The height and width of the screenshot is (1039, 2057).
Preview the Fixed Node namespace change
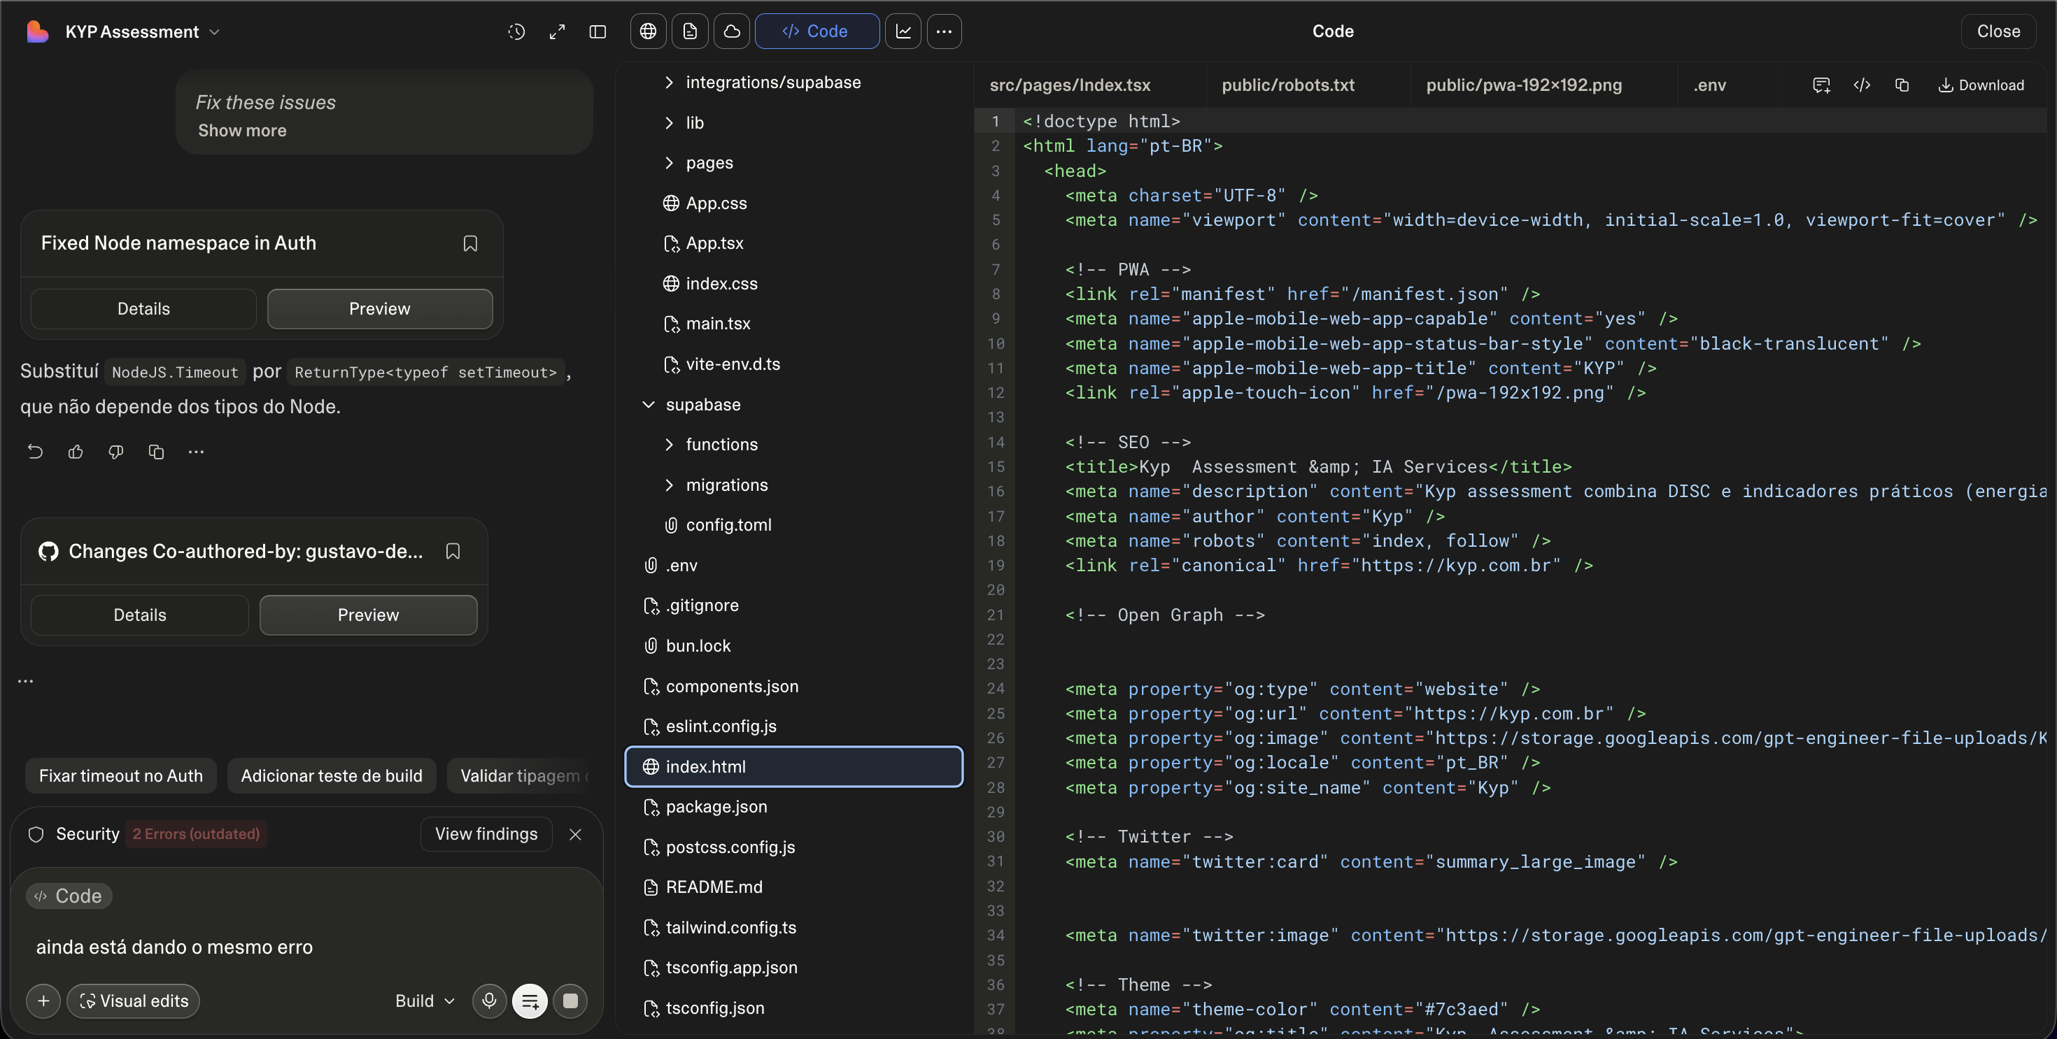coord(379,309)
